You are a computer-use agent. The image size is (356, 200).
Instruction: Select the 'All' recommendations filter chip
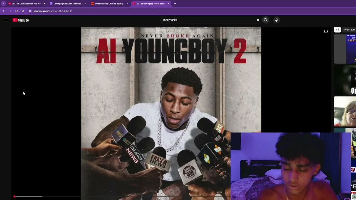pyautogui.click(x=337, y=29)
